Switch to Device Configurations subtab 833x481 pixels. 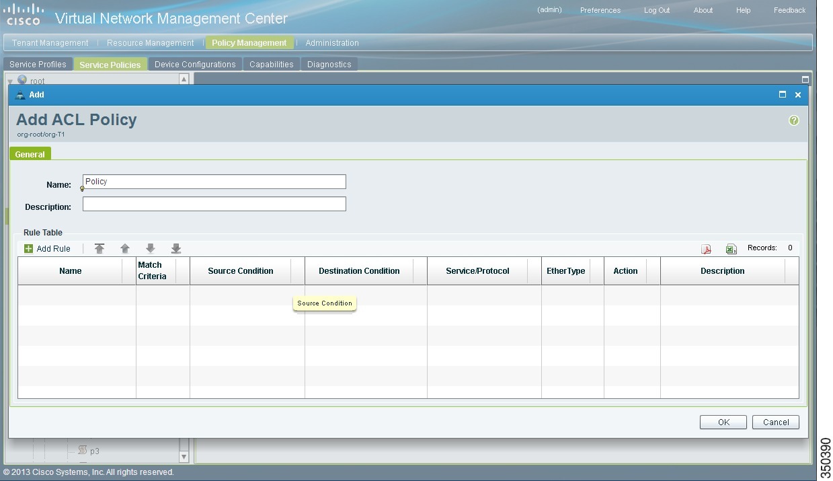(195, 65)
